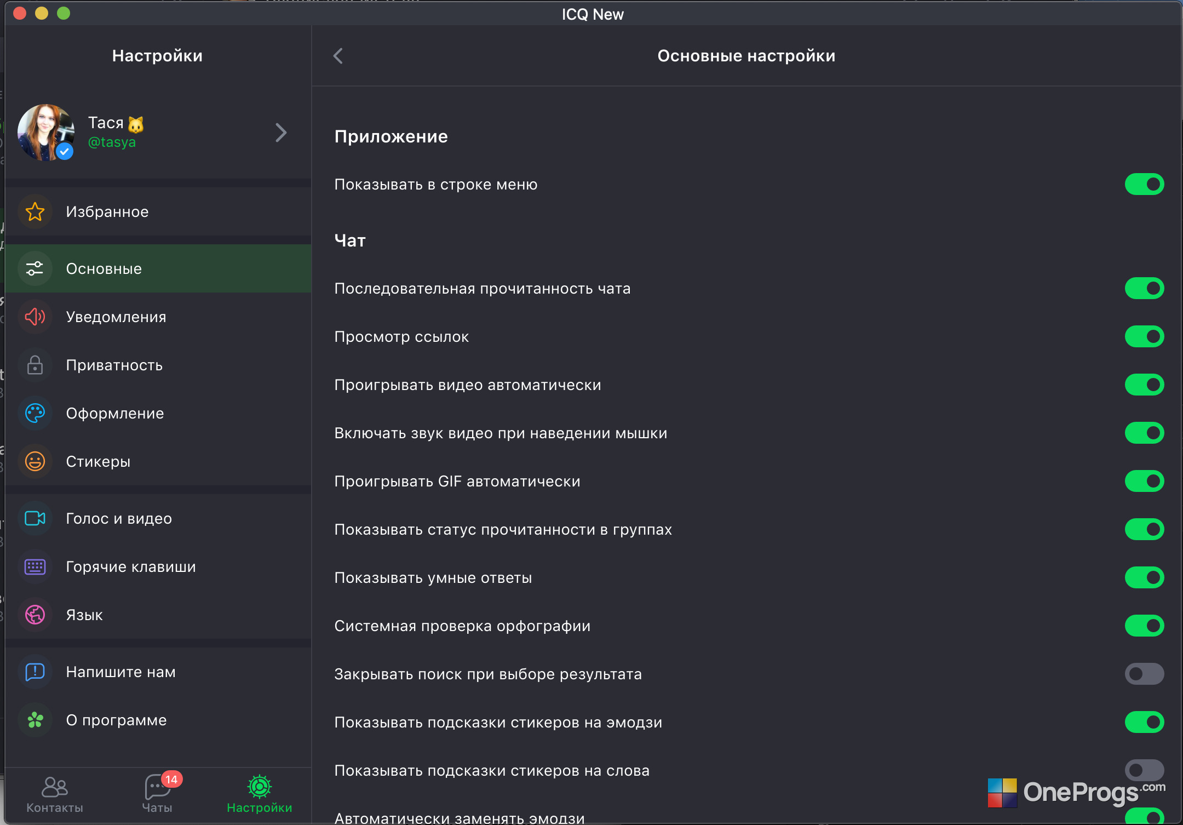Image resolution: width=1183 pixels, height=825 pixels.
Task: Open Горячие клавиши settings
Action: pyautogui.click(x=158, y=566)
